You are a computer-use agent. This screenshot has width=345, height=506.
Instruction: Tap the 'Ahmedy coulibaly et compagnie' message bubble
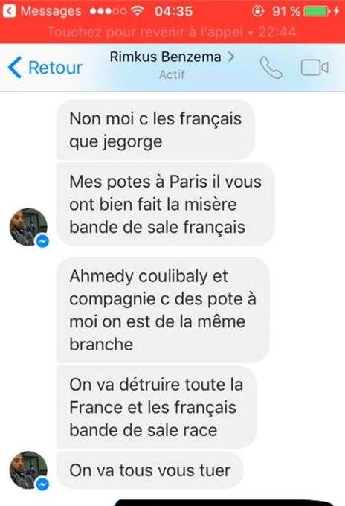163,310
